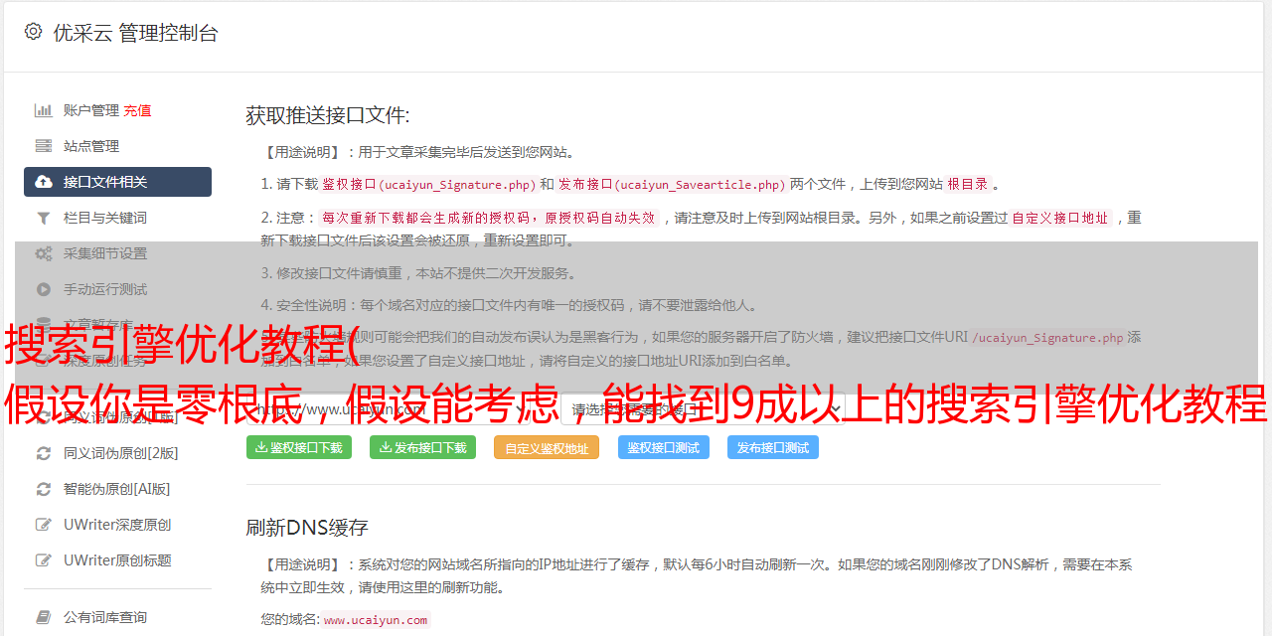This screenshot has height=636, width=1272.
Task: Click the highlighted 根目录 text
Action: (x=968, y=185)
